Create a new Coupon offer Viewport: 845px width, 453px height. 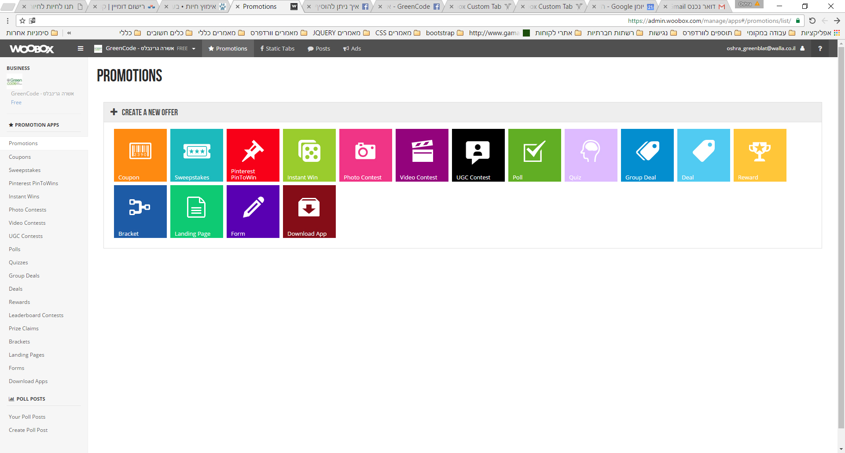140,155
